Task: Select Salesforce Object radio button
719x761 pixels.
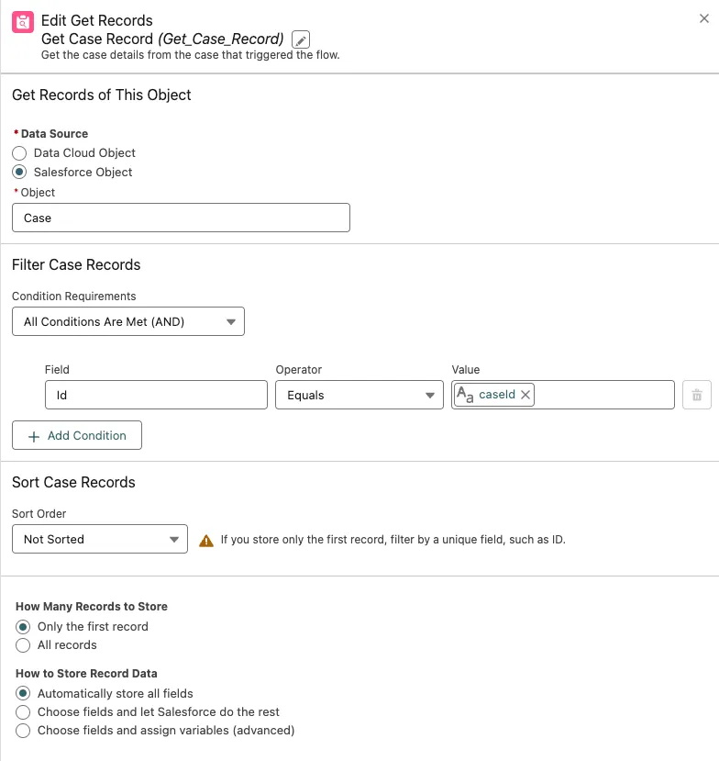Action: (20, 173)
